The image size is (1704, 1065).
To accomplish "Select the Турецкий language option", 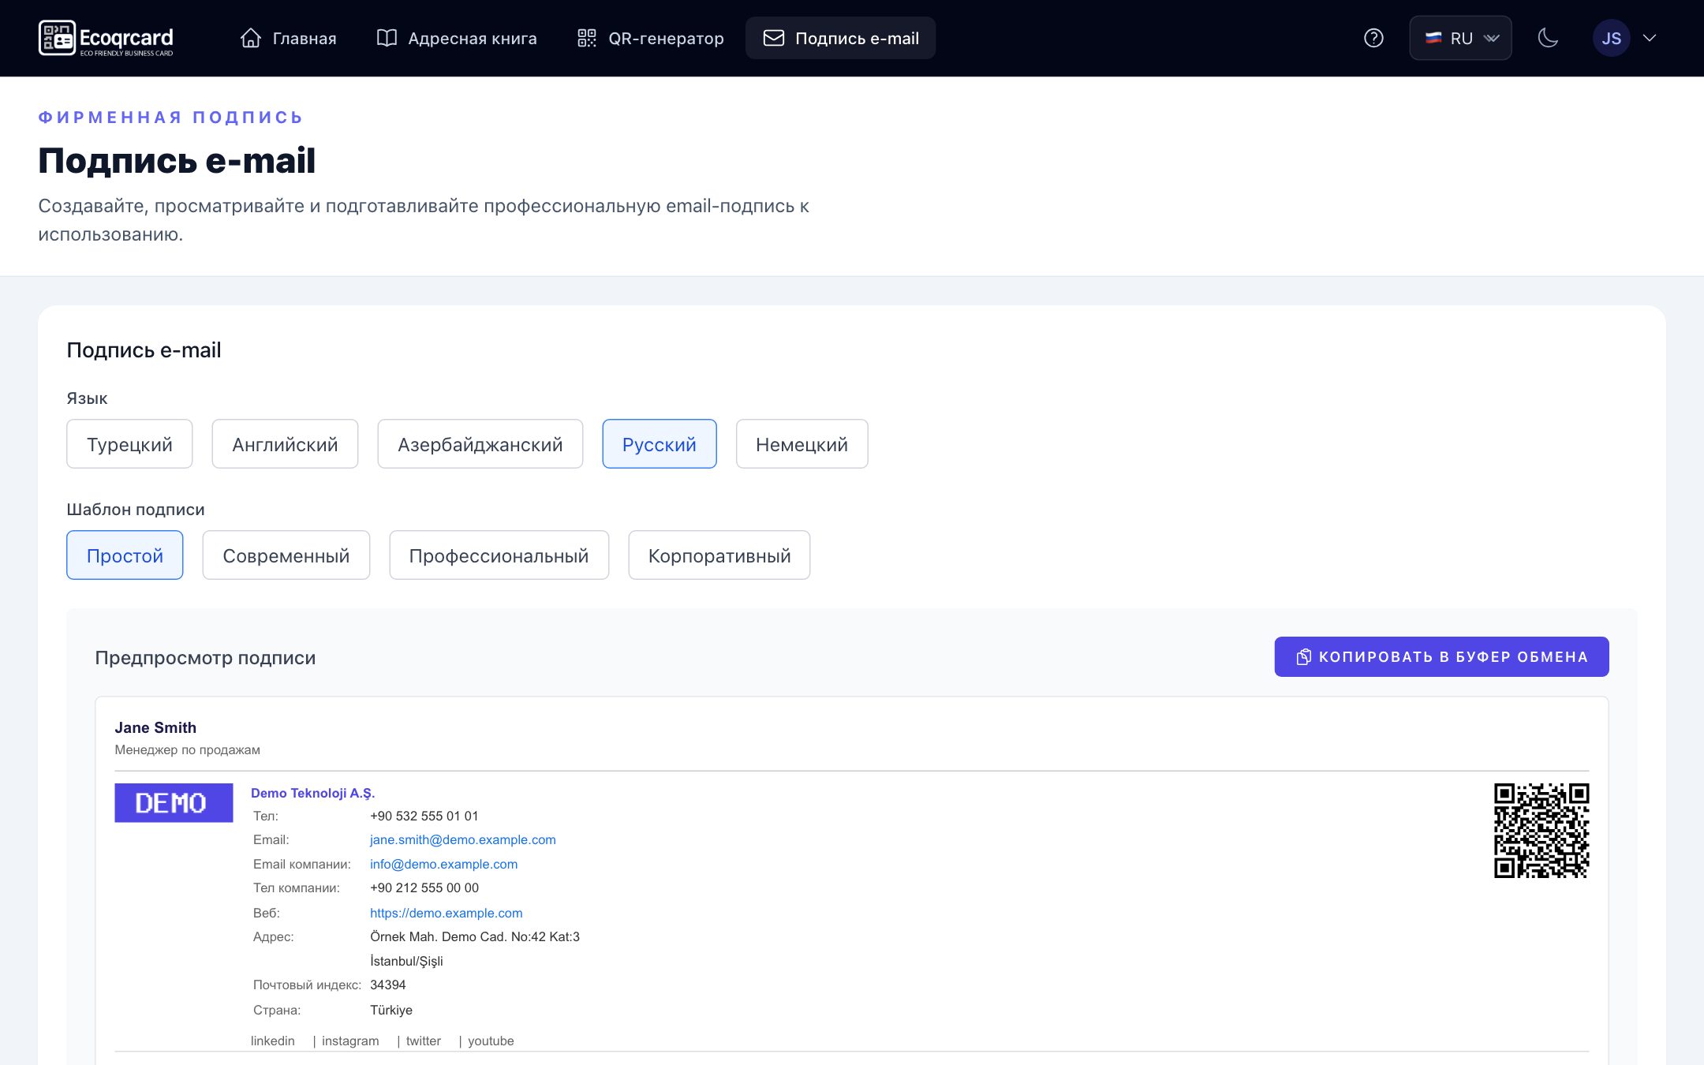I will point(129,444).
